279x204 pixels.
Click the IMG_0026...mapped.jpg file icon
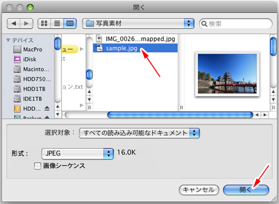pos(99,38)
